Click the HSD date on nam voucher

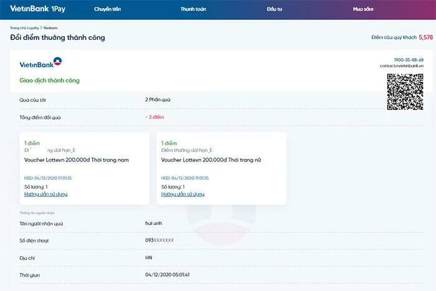(x=48, y=178)
